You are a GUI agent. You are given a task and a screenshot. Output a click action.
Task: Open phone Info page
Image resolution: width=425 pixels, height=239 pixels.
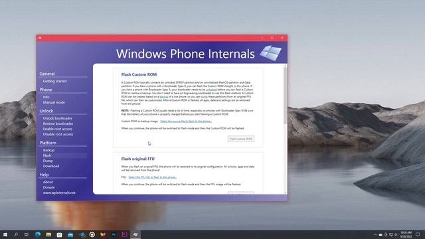(x=46, y=97)
